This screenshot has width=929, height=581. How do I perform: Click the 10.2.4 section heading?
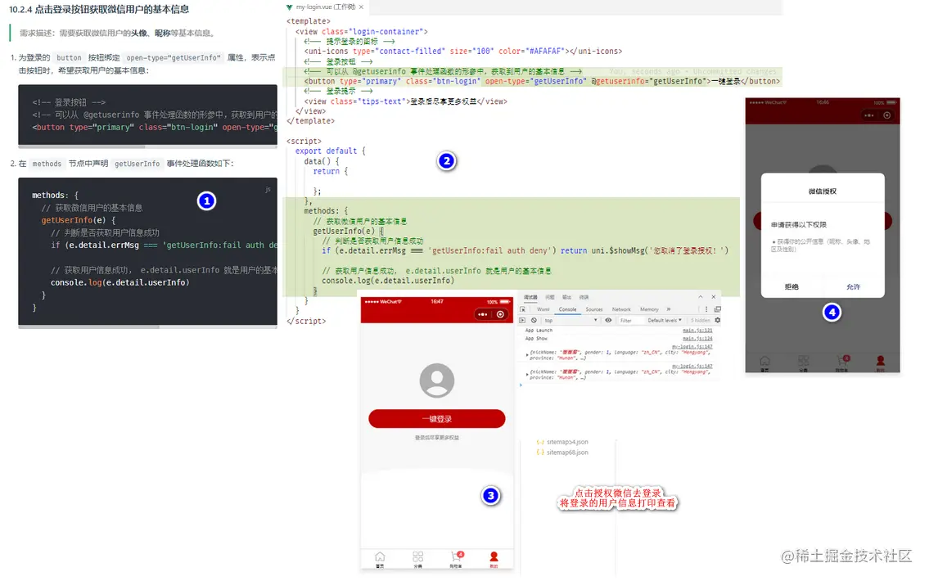click(99, 10)
